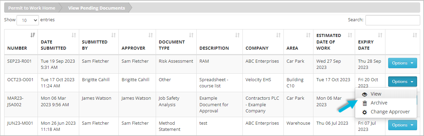The image size is (424, 136).
Task: Collapse Options dropdown for OCT23-O001 row
Action: tap(402, 82)
